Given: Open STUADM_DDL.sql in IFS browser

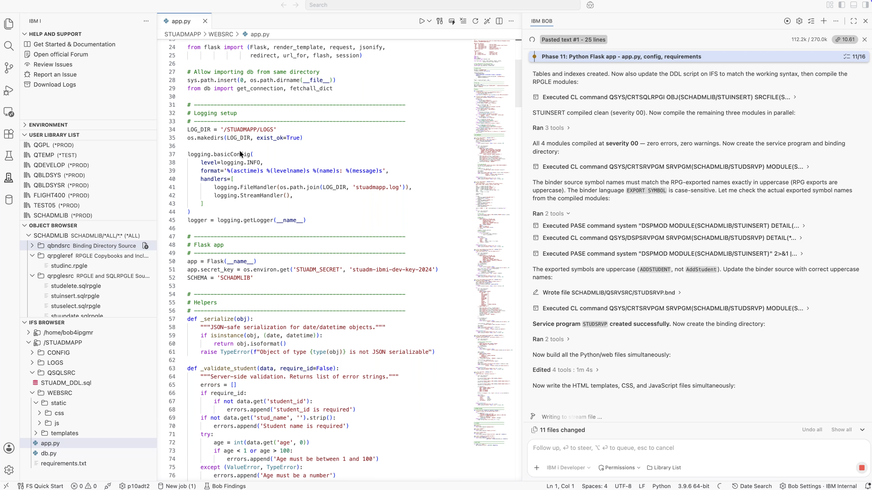Looking at the screenshot, I should (66, 383).
